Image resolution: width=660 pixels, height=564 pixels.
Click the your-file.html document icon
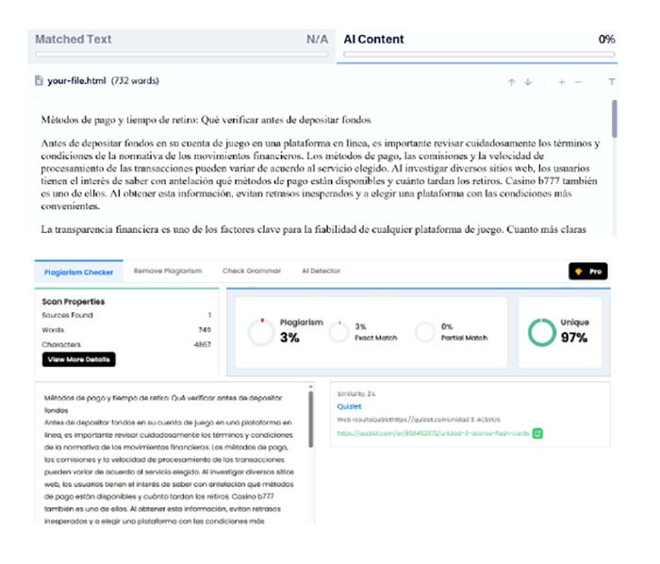38,81
